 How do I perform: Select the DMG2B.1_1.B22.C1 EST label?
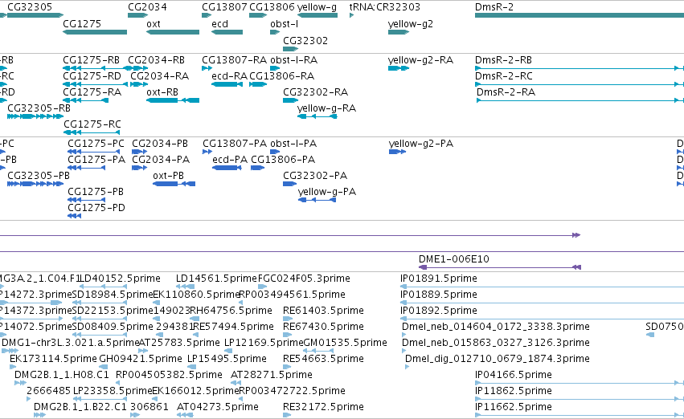pyautogui.click(x=80, y=407)
